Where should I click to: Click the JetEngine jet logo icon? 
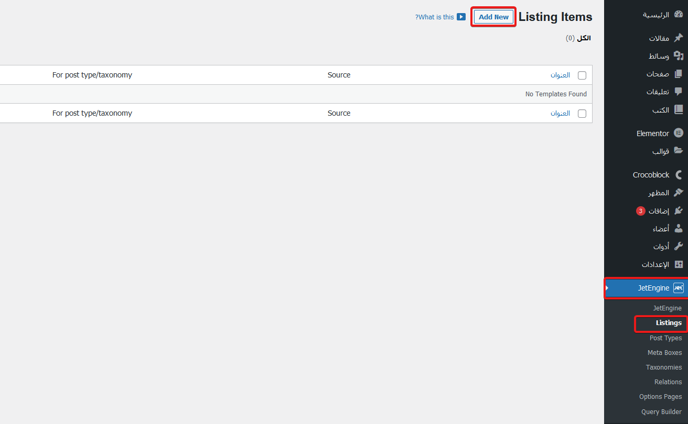[679, 288]
